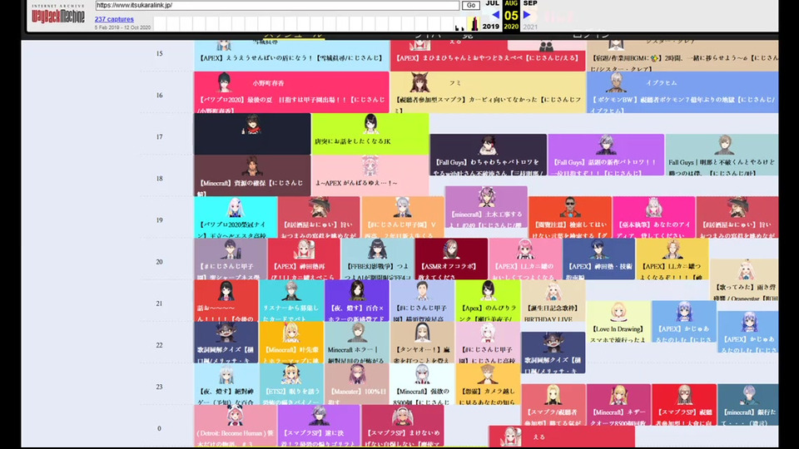
Task: Click avatar on red スマブラSP 視聴者参加型 card
Action: click(x=684, y=396)
